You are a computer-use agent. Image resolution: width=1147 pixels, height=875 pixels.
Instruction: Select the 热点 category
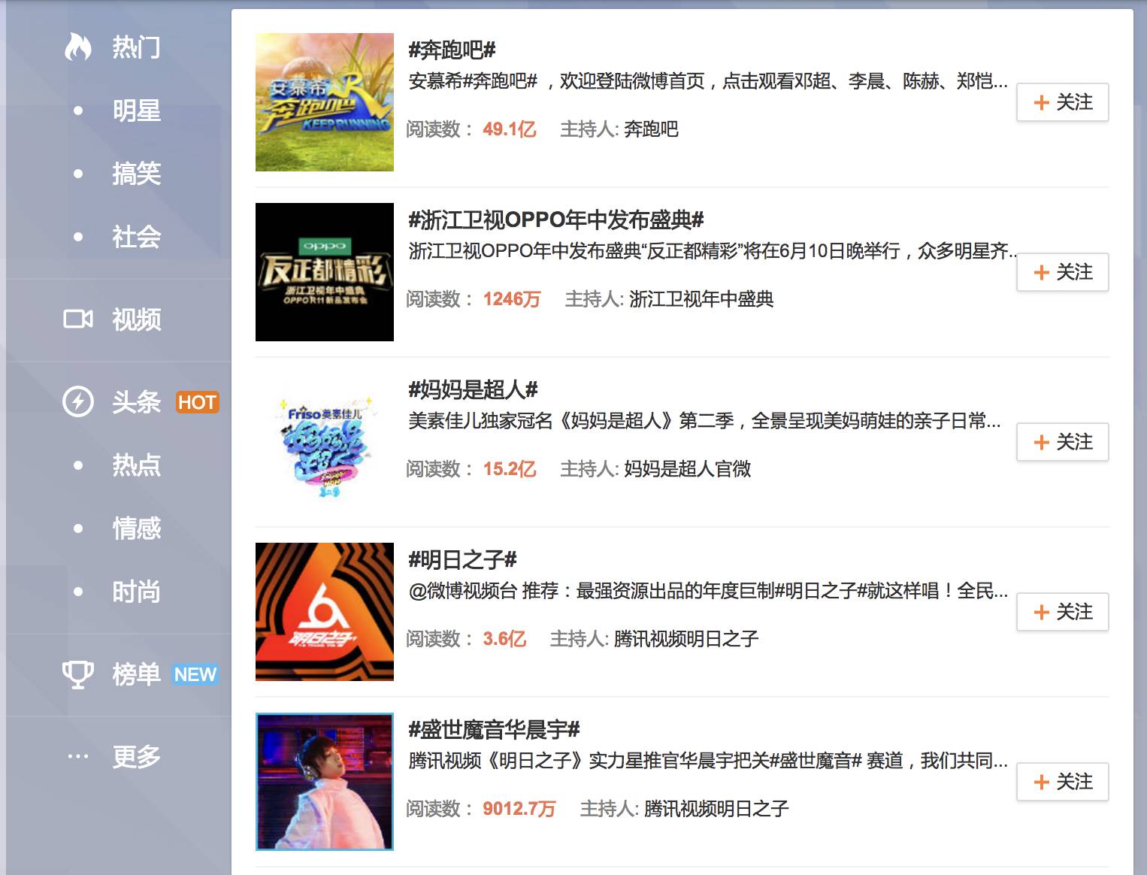click(136, 465)
